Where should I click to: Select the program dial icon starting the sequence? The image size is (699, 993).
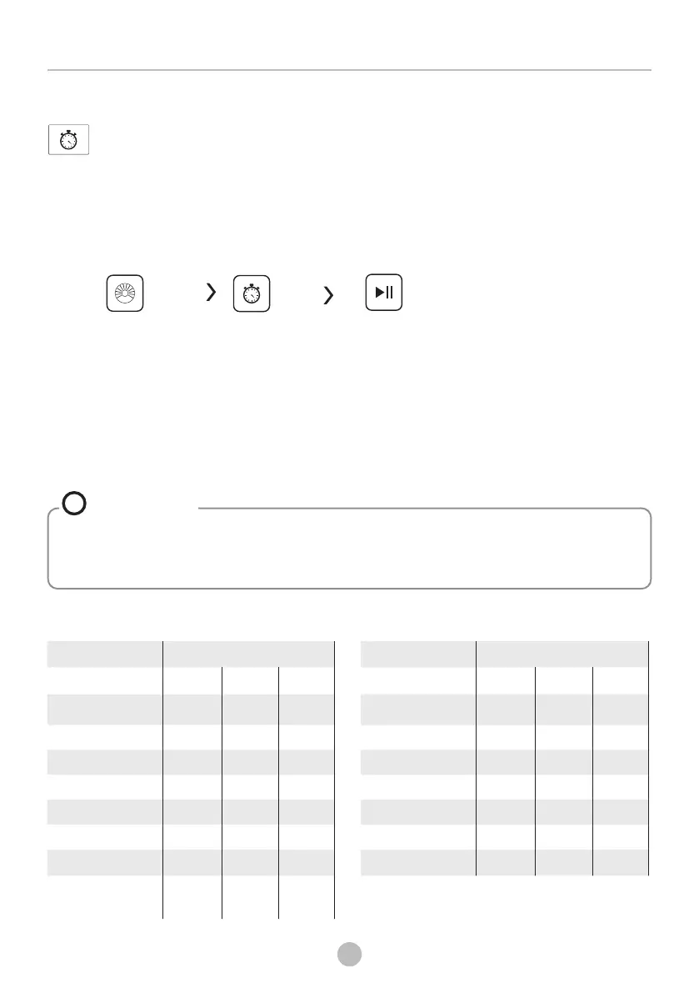125,293
